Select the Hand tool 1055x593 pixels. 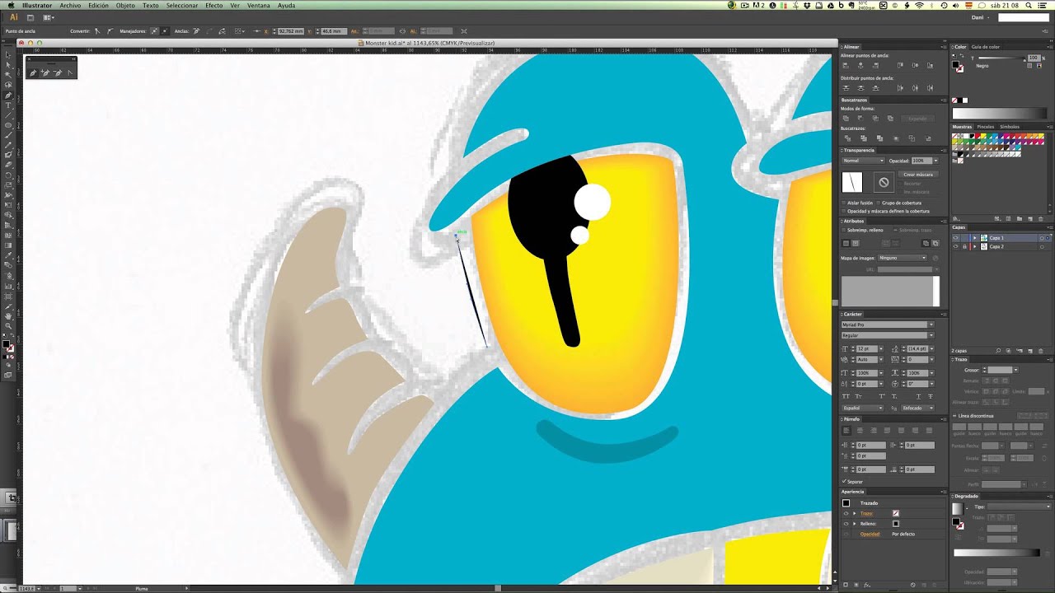pos(8,316)
